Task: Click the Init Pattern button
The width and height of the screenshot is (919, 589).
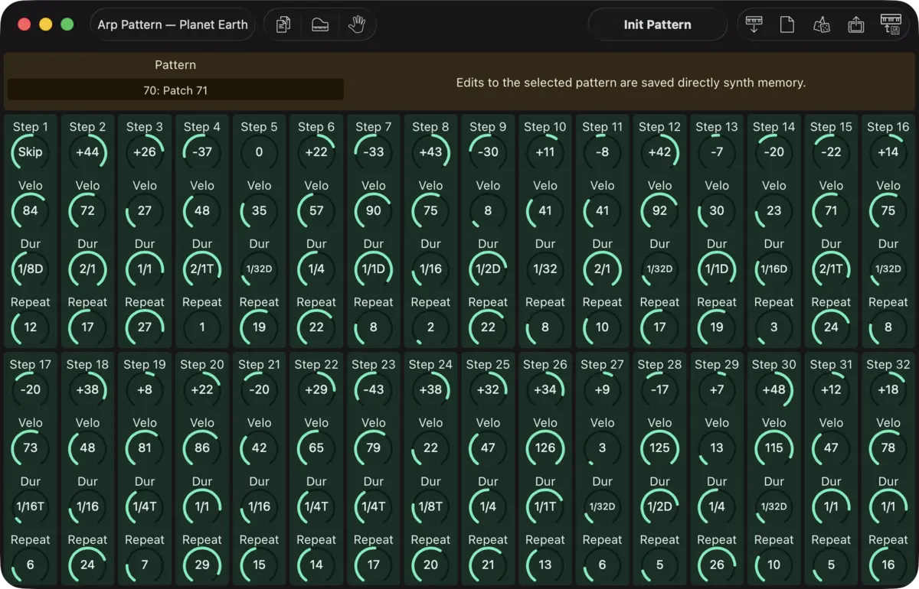Action: click(657, 24)
